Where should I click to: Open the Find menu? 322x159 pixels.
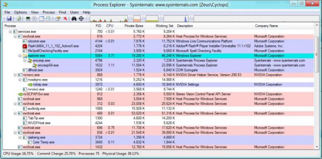pos(62,12)
